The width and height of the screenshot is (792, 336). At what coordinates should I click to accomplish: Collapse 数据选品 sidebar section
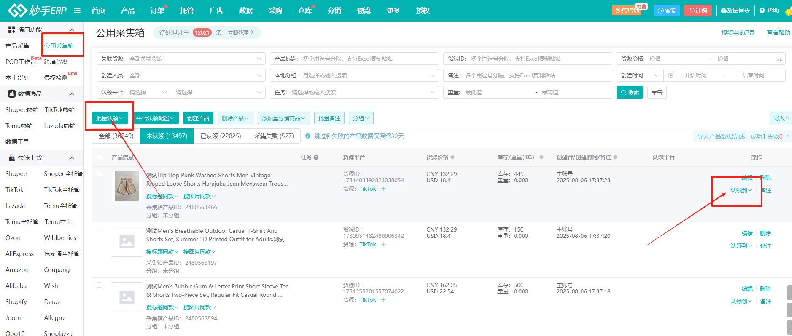(72, 94)
